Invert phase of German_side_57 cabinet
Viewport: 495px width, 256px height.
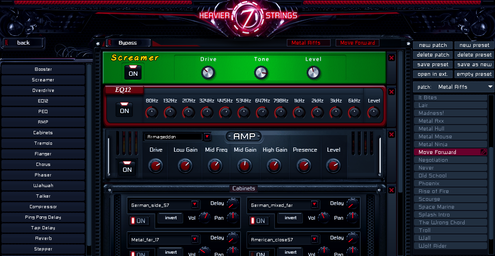click(x=171, y=218)
